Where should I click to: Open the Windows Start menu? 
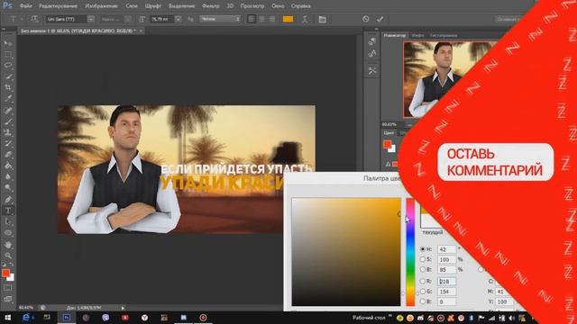[8, 318]
